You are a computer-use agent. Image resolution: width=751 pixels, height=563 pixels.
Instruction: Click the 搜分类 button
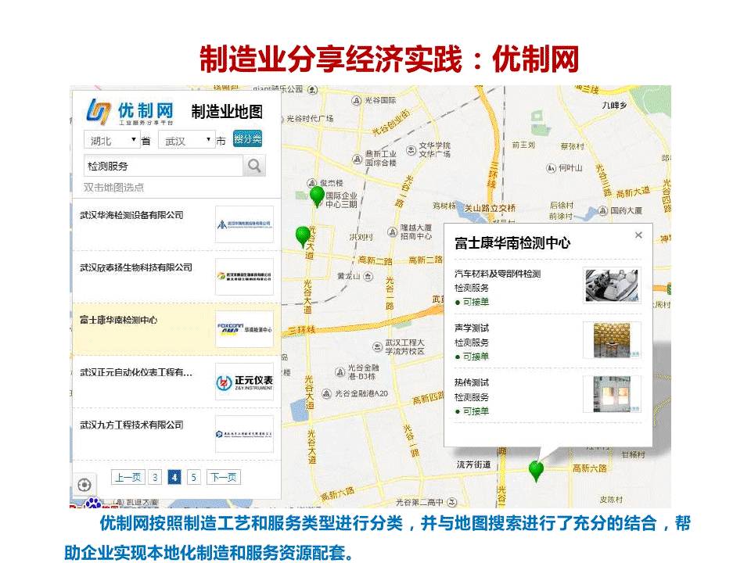247,140
